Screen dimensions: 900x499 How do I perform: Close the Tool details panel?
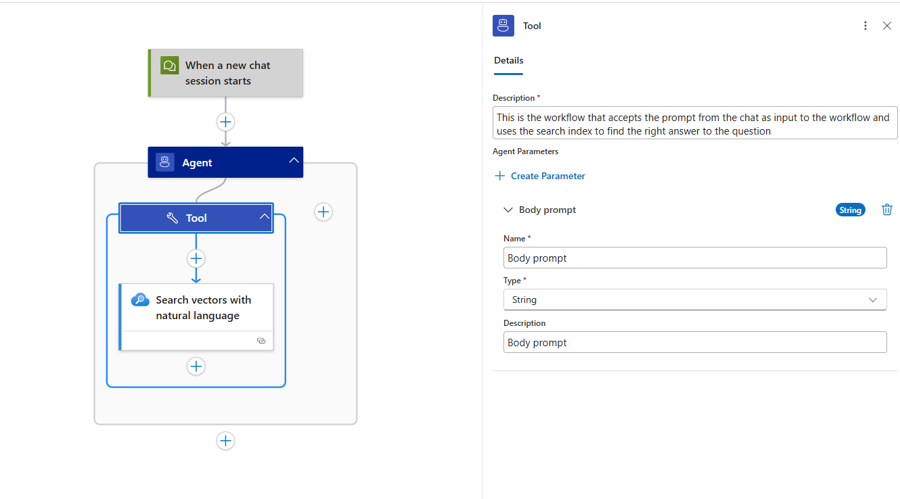[x=886, y=26]
